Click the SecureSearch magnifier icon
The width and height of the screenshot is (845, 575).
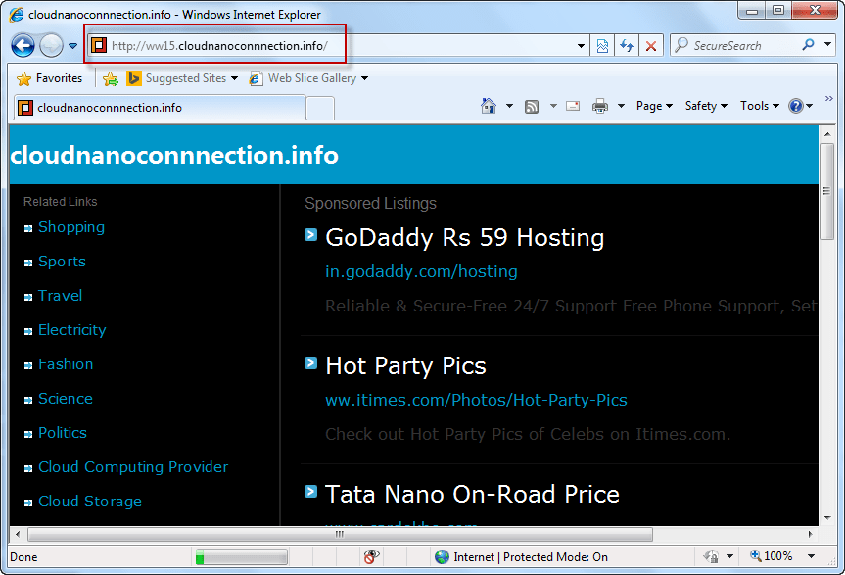pos(808,45)
